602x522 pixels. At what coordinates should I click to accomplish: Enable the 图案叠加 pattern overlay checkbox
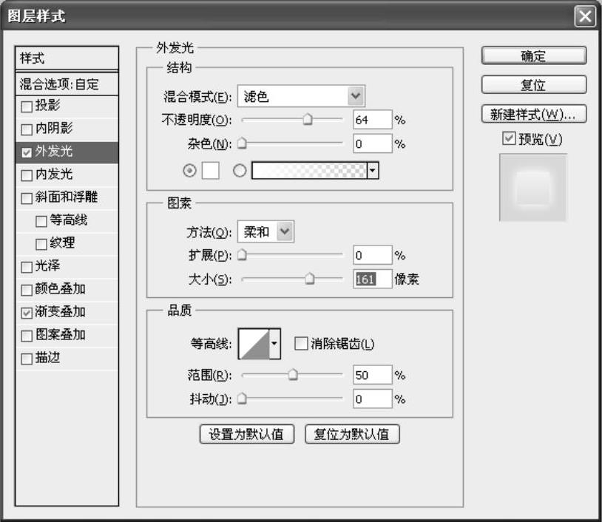point(27,336)
